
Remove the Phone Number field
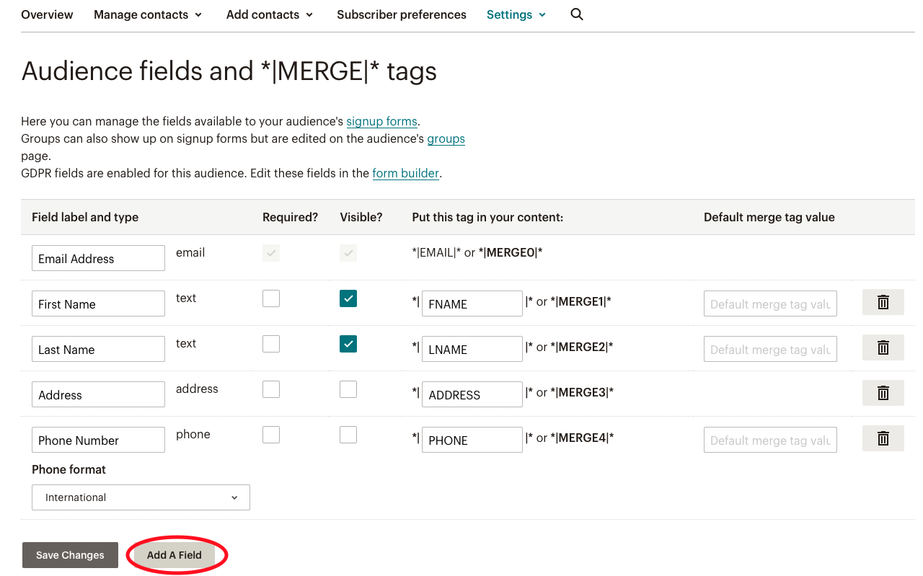883,439
